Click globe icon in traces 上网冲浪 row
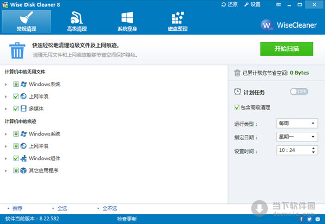This screenshot has width=325, height=224. tap(23, 146)
